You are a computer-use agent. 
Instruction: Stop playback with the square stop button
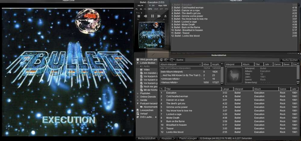click(138, 16)
